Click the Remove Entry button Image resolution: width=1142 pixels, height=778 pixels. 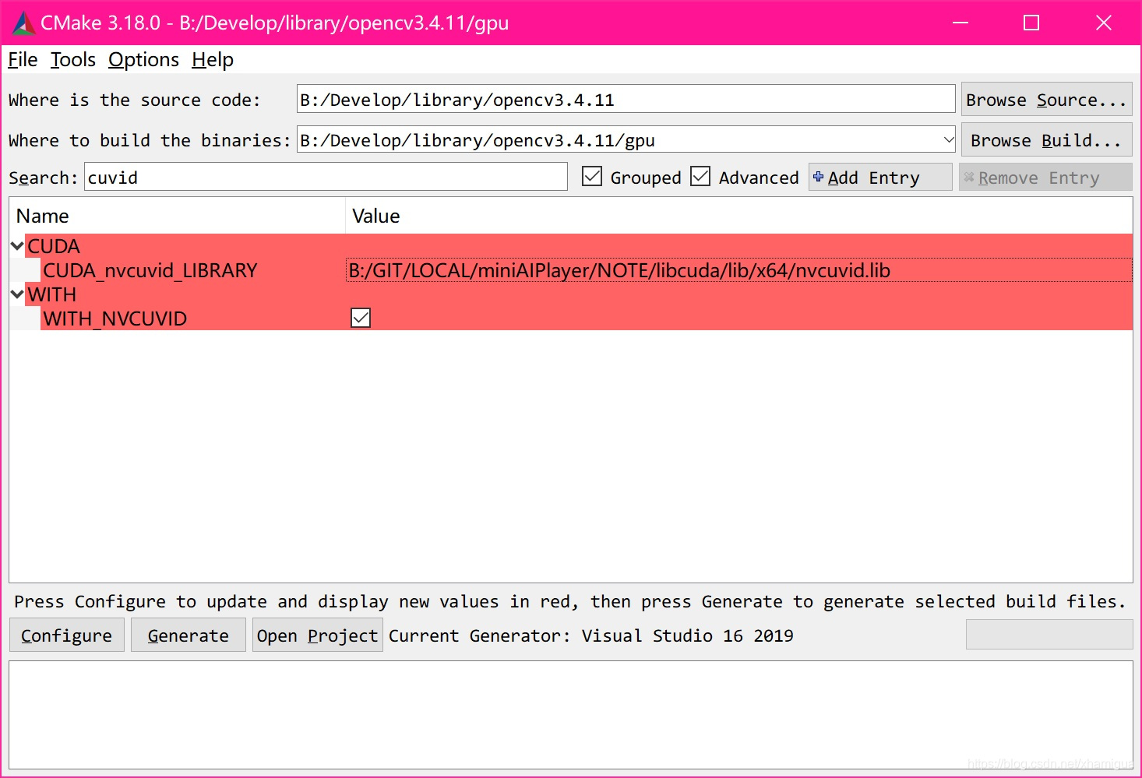(x=1045, y=178)
